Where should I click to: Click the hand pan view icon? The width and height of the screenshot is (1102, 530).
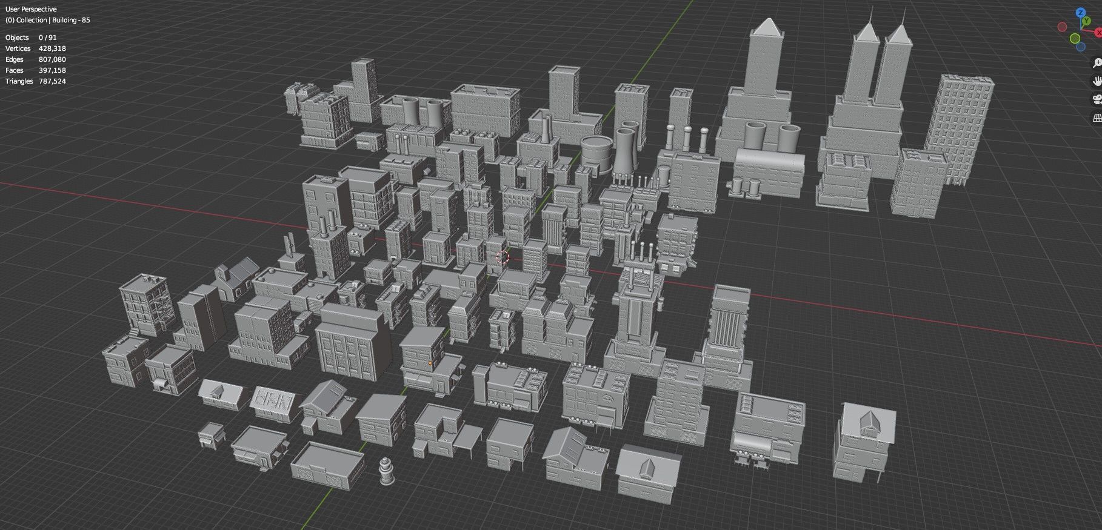(x=1097, y=81)
